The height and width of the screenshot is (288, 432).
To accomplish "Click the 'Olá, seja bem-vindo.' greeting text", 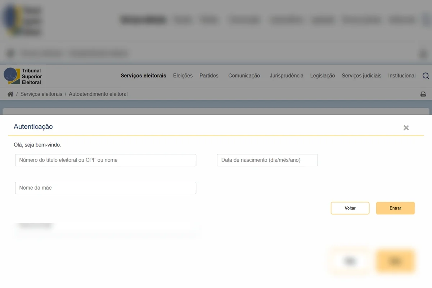I will pos(37,145).
